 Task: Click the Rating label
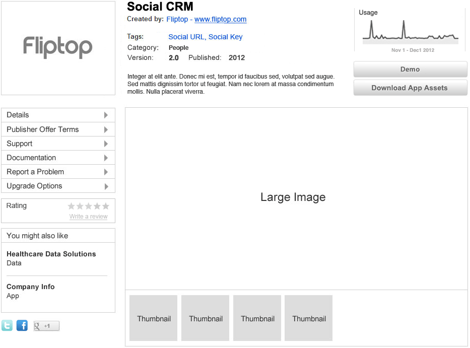[17, 205]
